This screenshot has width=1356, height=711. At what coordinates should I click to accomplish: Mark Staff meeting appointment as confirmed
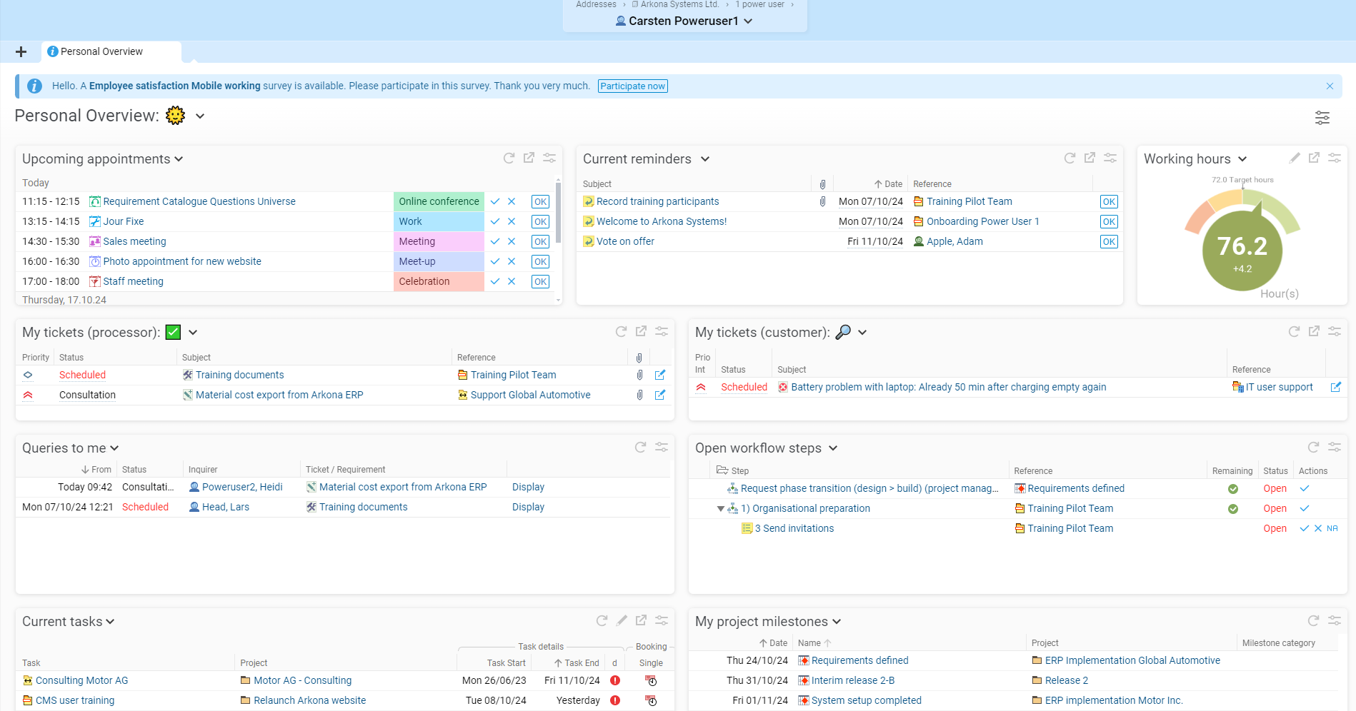tap(495, 281)
